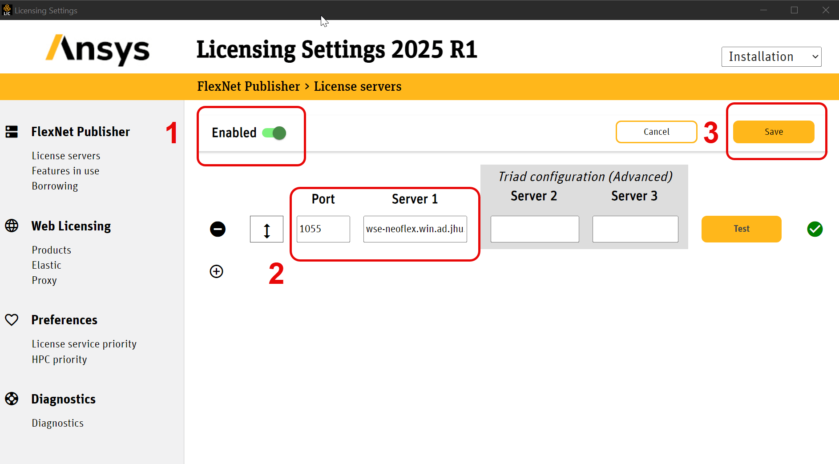
Task: Select Preferences section heading
Action: [64, 320]
